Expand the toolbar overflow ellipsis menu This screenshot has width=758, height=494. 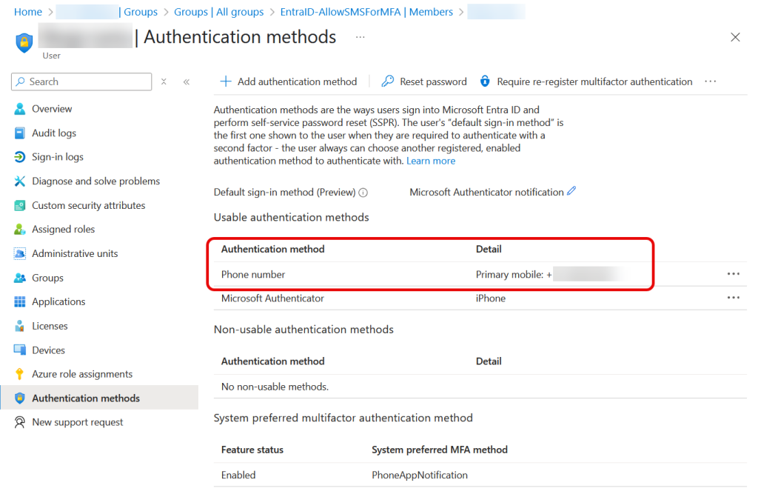711,81
